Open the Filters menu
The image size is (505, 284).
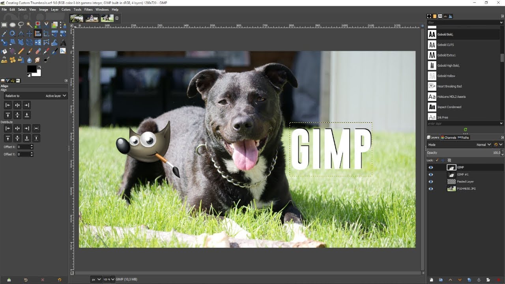[88, 9]
